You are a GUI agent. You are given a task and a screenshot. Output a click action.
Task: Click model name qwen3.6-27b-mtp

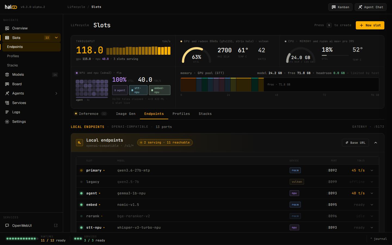(134, 170)
